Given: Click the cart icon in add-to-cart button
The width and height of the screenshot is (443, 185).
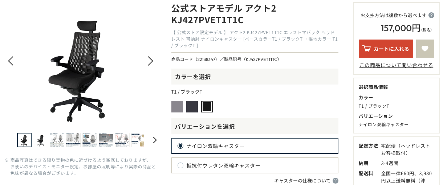Looking at the screenshot, I should pyautogui.click(x=367, y=49).
